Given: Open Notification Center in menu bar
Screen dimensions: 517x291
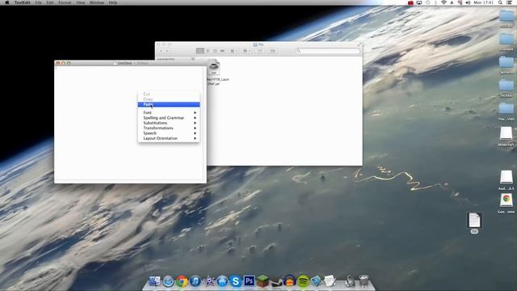Looking at the screenshot, I should (509, 2).
